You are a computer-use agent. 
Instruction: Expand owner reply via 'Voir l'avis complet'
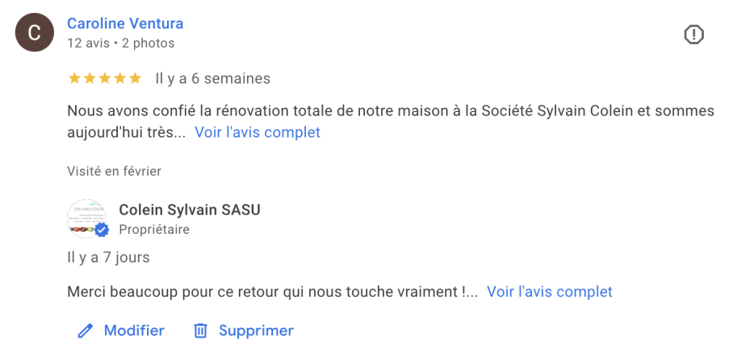pyautogui.click(x=549, y=292)
